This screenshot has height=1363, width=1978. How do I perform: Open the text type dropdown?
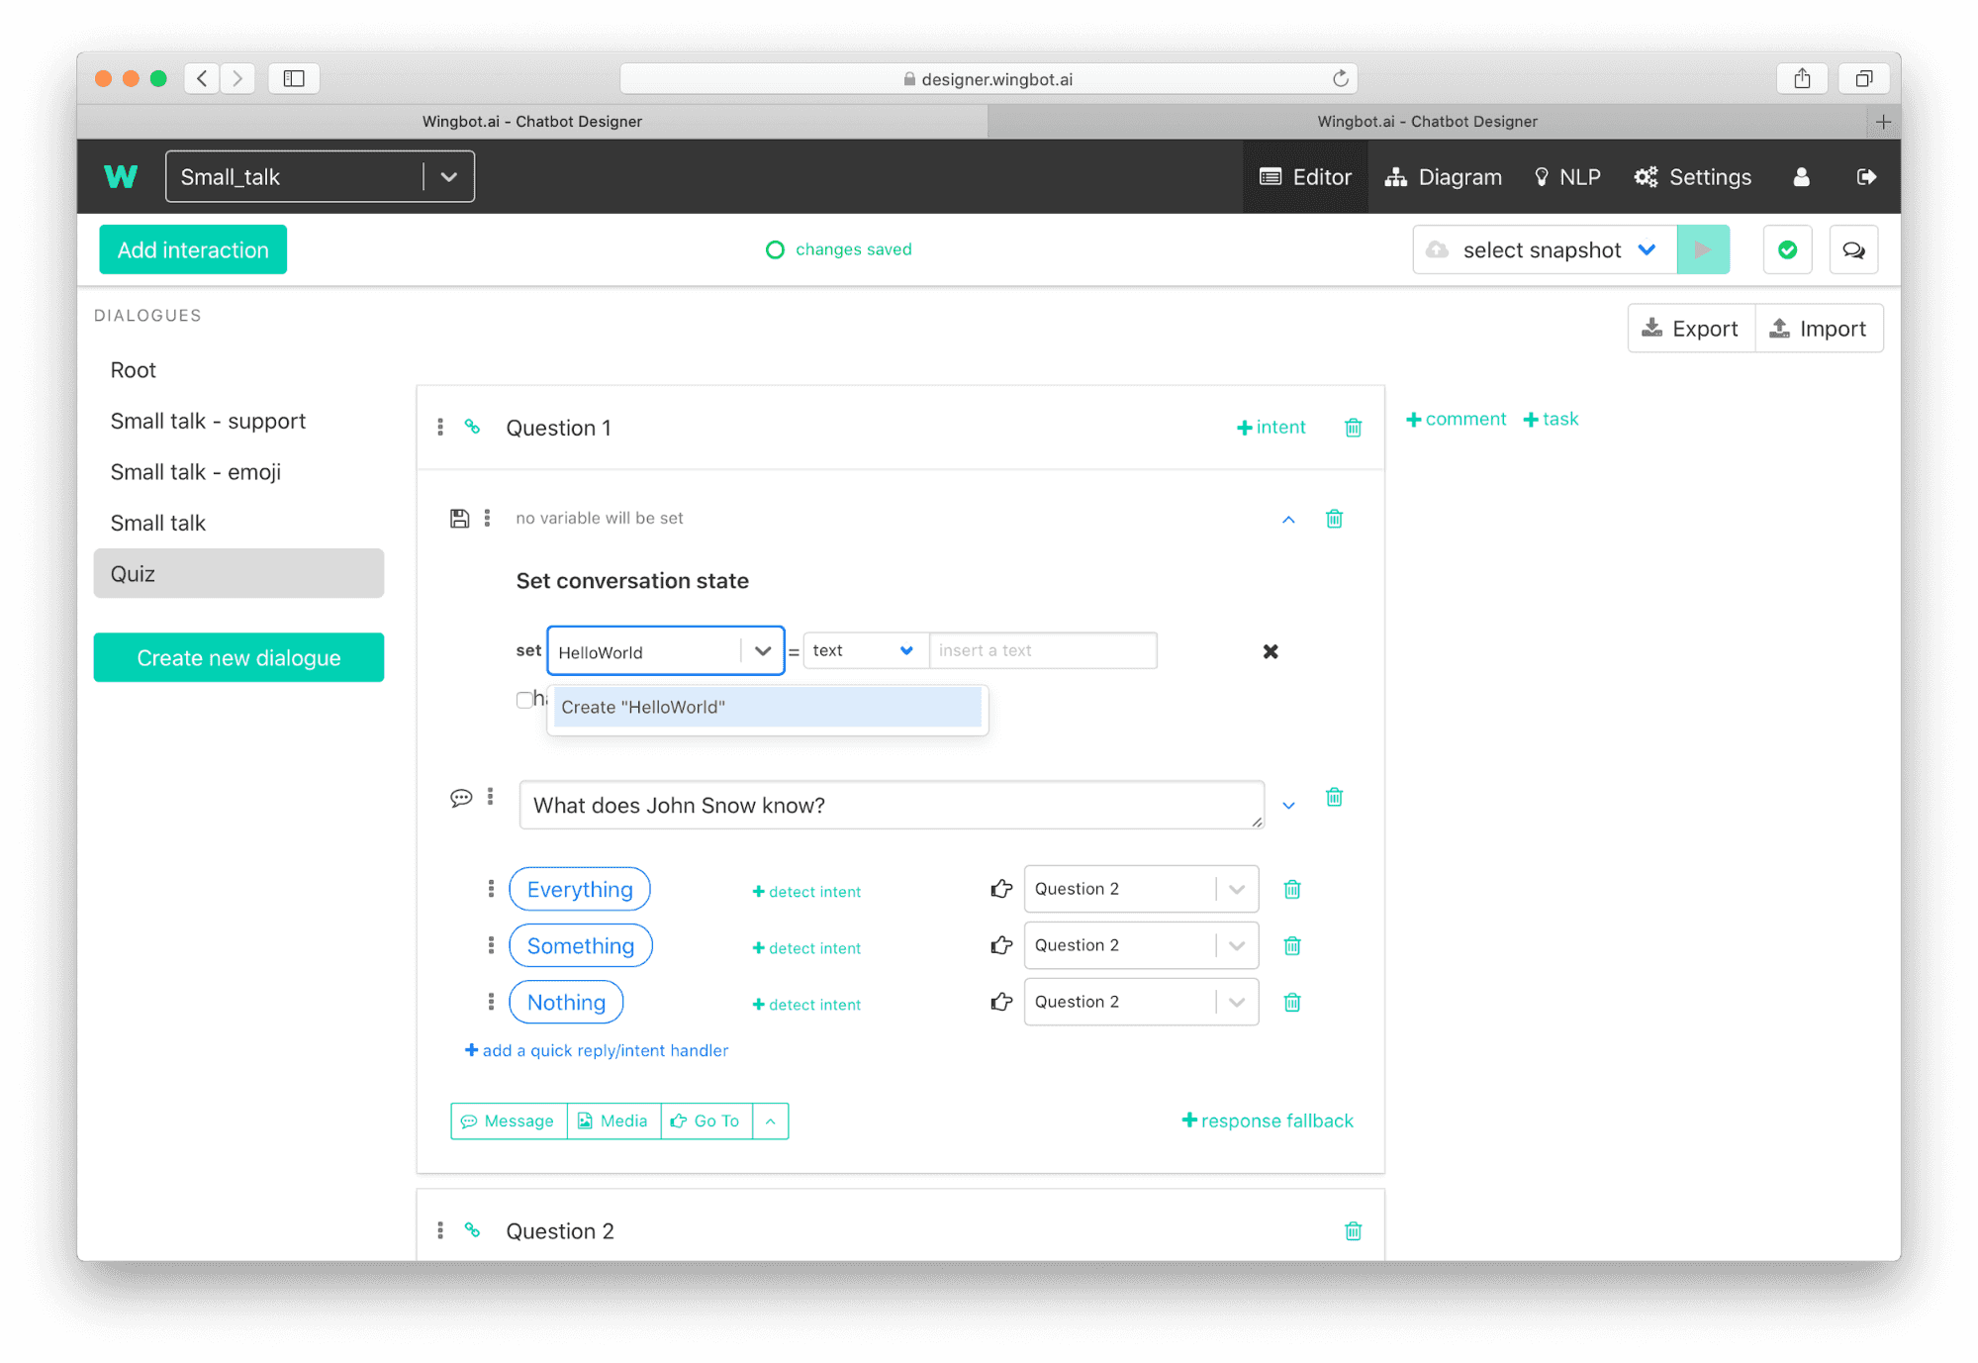pos(865,650)
